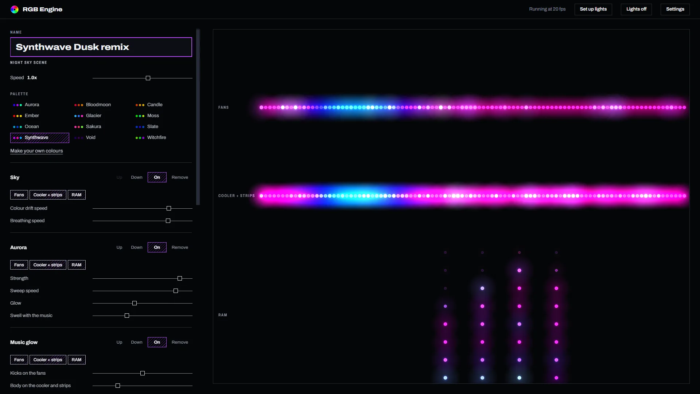
Task: Adjust the Breathing speed slider
Action: pos(168,221)
